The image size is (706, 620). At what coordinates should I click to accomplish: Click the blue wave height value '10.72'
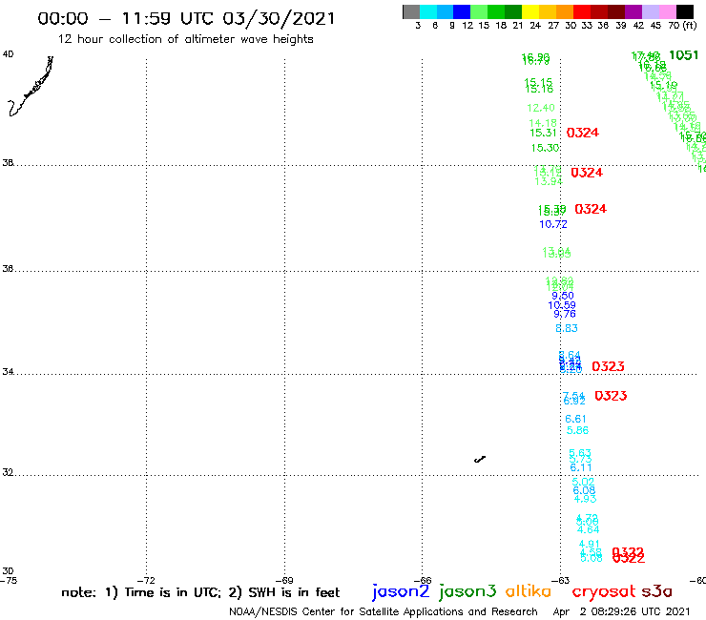553,224
